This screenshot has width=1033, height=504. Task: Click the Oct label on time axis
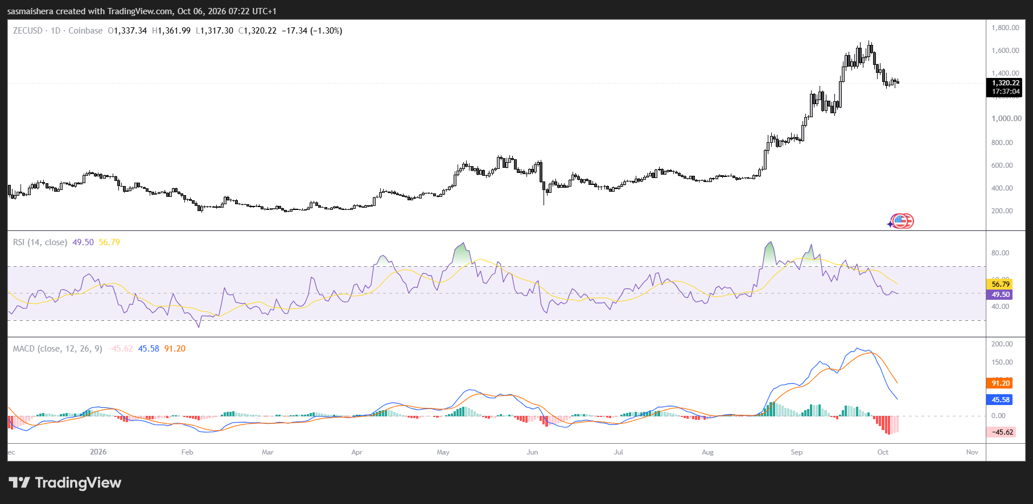point(883,452)
